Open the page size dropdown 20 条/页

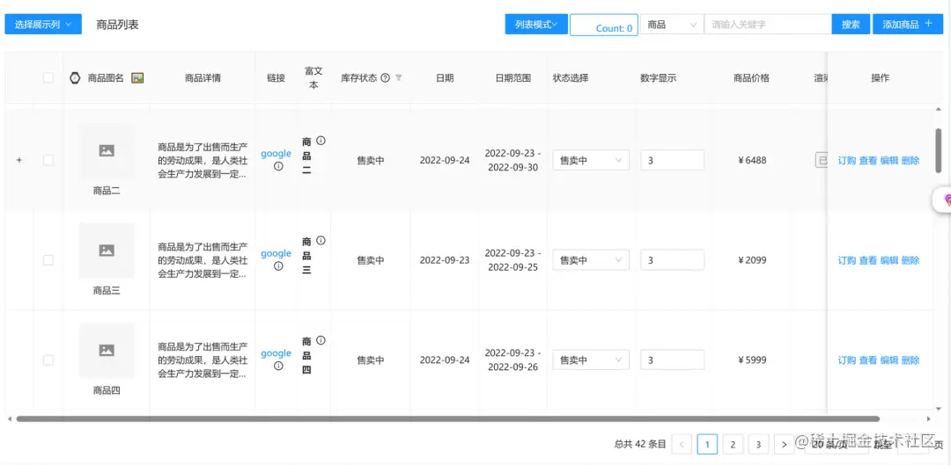click(x=837, y=445)
